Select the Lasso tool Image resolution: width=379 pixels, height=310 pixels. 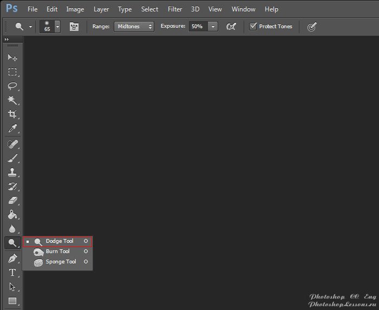12,86
